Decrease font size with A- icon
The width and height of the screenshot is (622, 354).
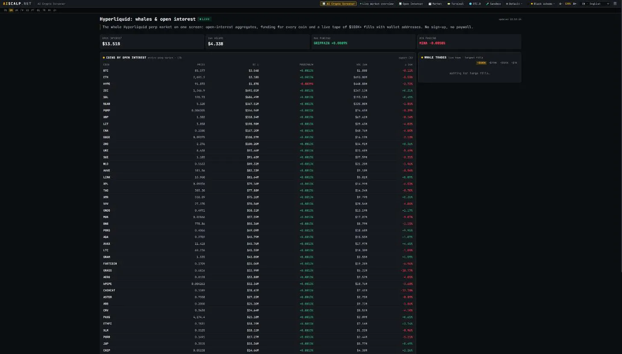click(x=561, y=3)
